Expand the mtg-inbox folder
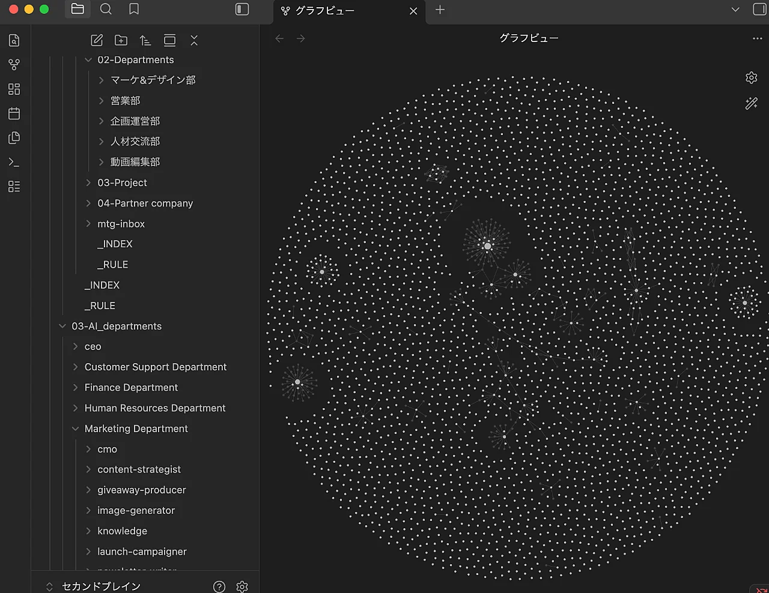The width and height of the screenshot is (769, 593). coord(88,223)
